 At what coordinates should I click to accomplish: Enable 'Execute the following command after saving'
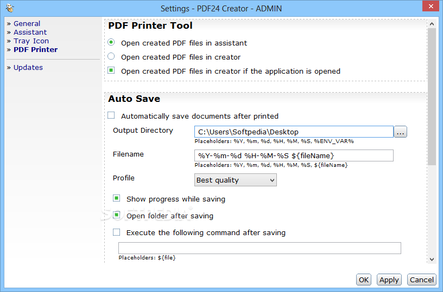116,232
